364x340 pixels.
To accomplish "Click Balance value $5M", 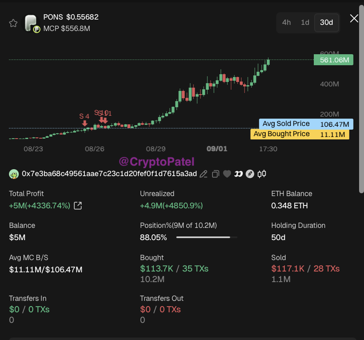I will (17, 238).
